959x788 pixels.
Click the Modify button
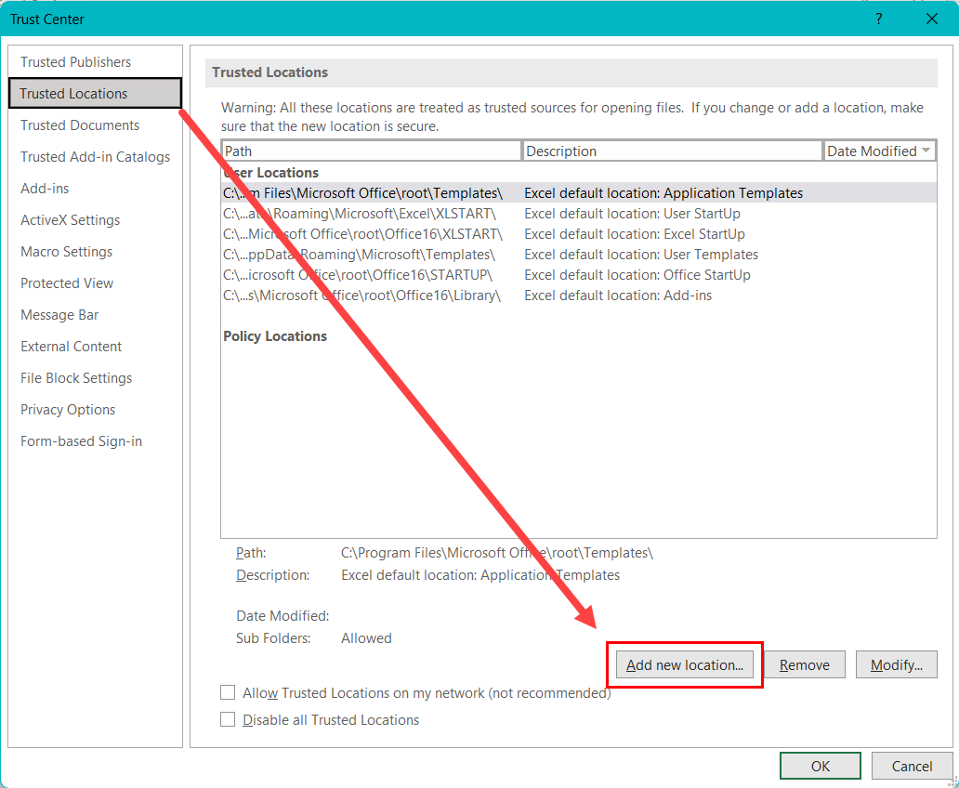896,664
